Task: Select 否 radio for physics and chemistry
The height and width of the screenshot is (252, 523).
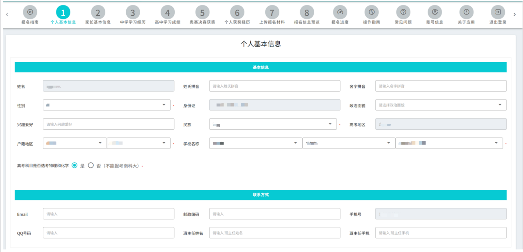Action: coord(91,165)
